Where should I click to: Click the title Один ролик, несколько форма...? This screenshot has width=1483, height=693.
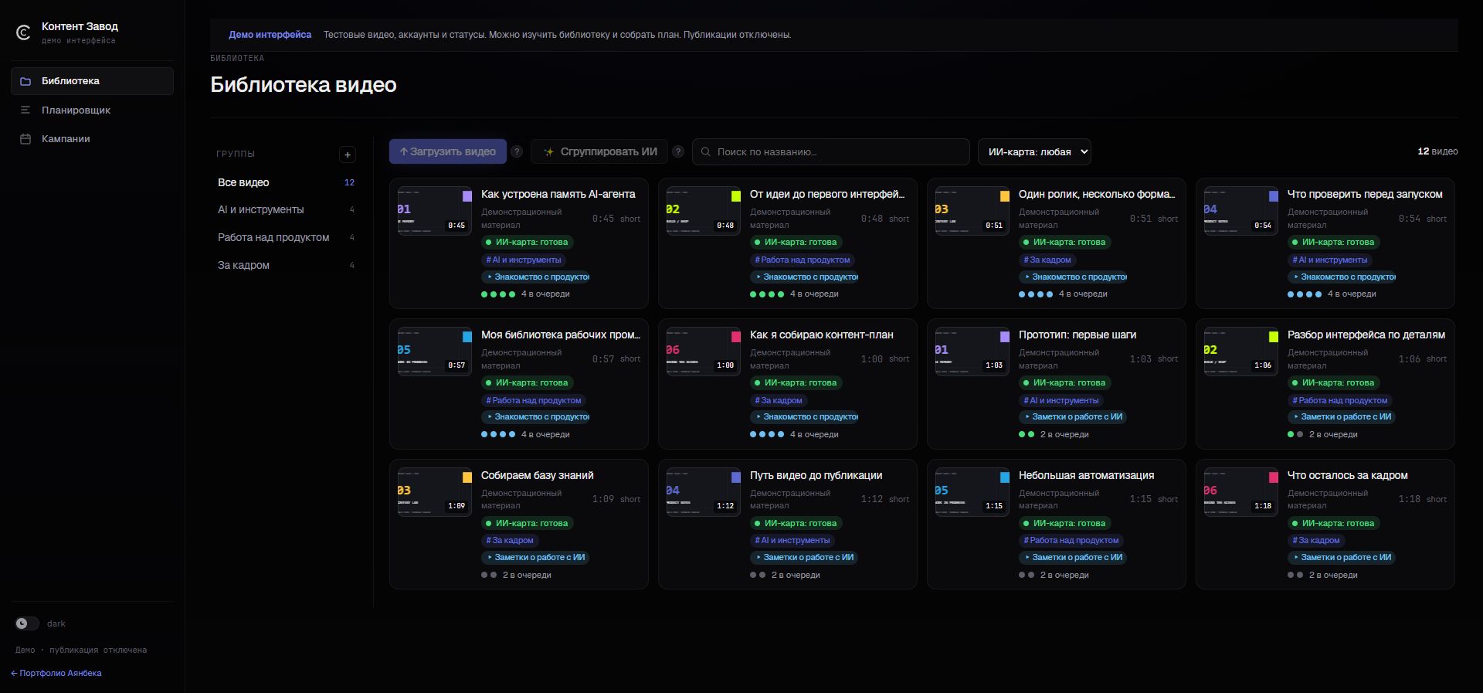click(x=1097, y=194)
